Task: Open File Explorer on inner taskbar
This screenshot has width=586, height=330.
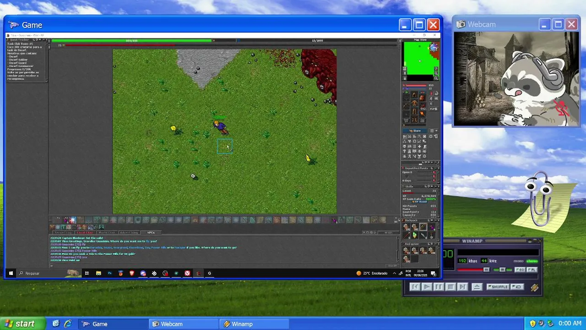Action: (x=98, y=273)
